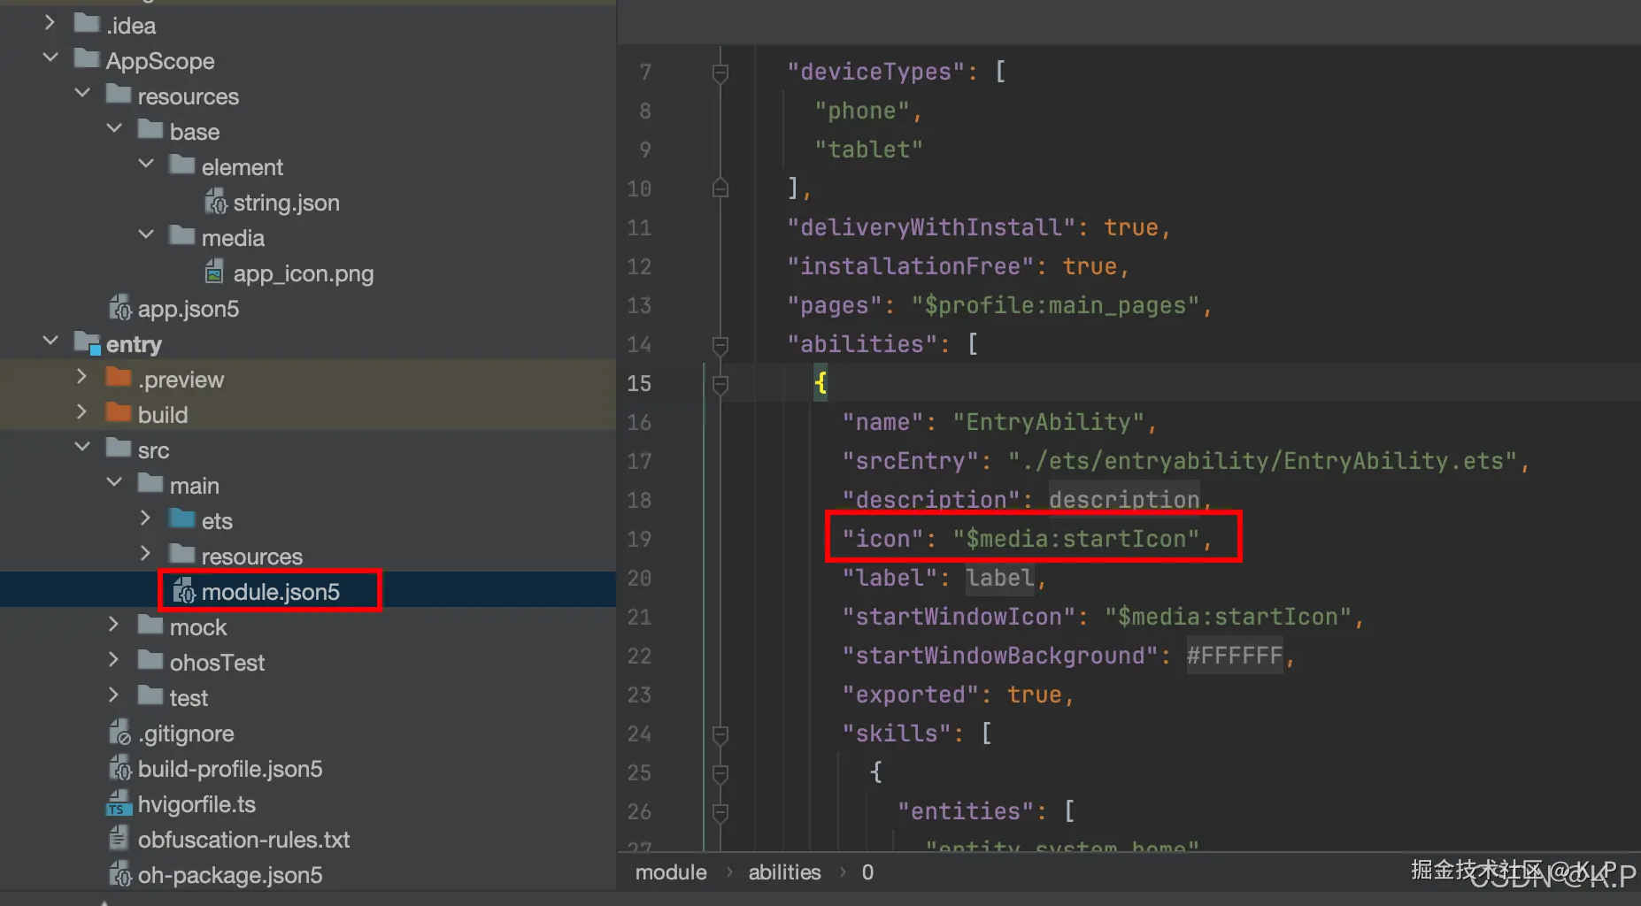The height and width of the screenshot is (906, 1641).
Task: Select the resources folder under main
Action: pyautogui.click(x=252, y=557)
